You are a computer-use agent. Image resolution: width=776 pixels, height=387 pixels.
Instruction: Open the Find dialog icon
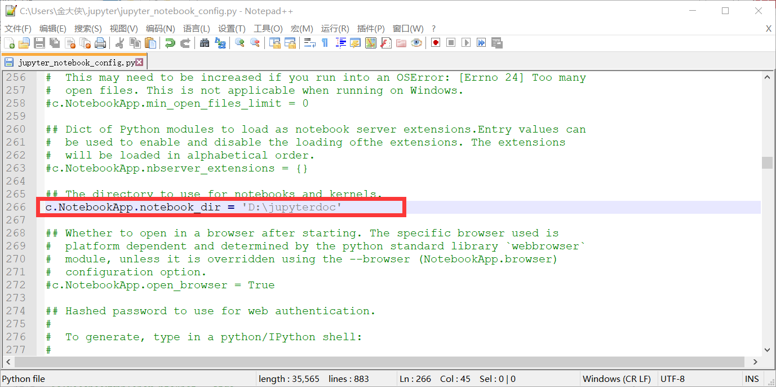(x=205, y=43)
